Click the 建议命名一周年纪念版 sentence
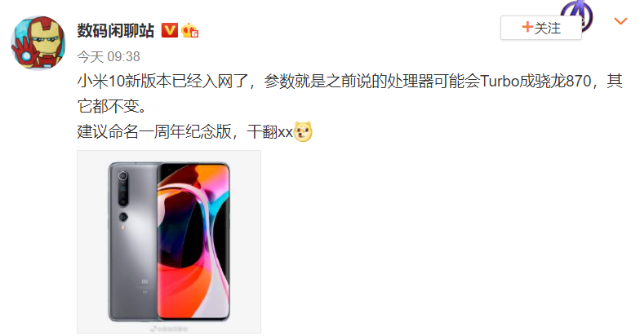 [x=154, y=132]
